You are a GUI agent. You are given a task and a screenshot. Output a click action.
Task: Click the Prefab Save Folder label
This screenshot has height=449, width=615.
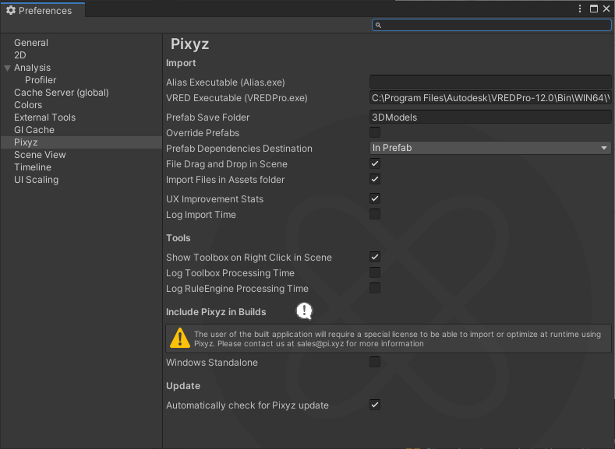point(207,118)
